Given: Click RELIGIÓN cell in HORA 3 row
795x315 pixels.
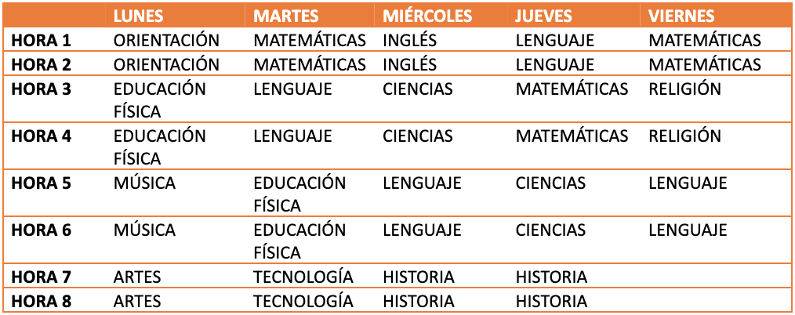Looking at the screenshot, I should tap(684, 89).
